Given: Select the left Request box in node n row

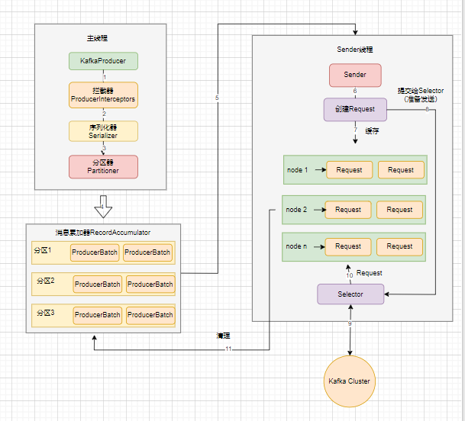Looking at the screenshot, I should [348, 246].
